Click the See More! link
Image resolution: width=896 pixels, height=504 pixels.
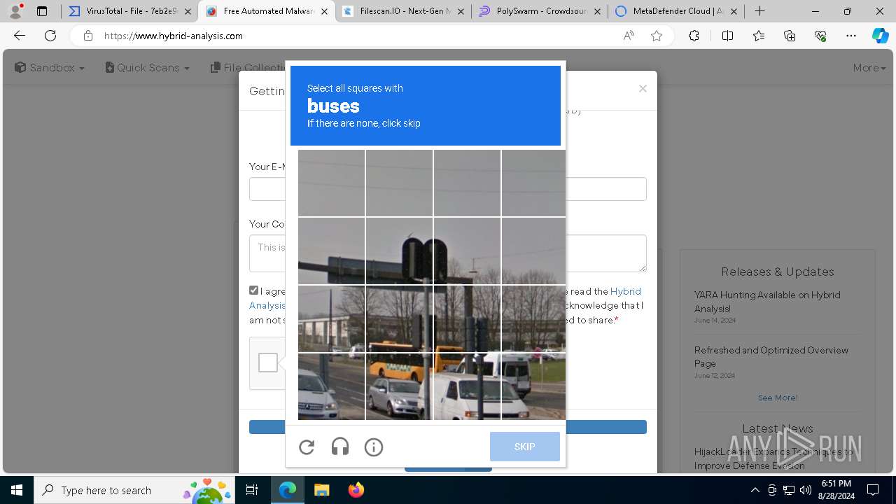(778, 398)
